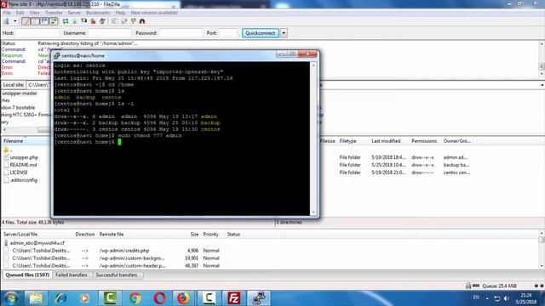Screen dimensions: 545x306
Task: Toggle the local directory tree display
Action: [x=35, y=21]
